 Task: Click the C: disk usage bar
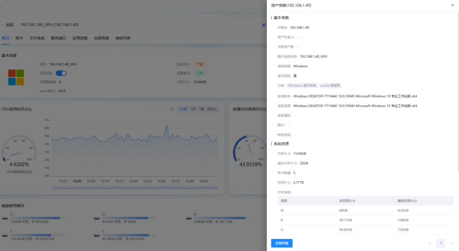[x=37, y=218]
